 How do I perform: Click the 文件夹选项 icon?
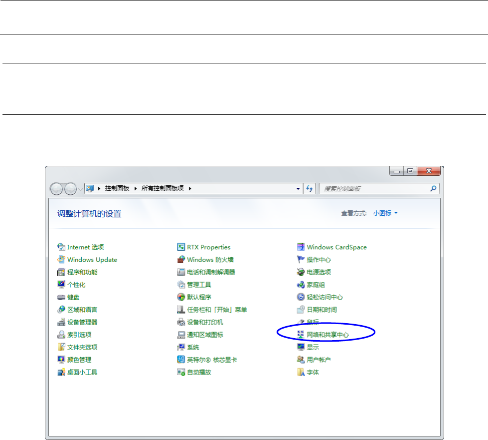(61, 347)
